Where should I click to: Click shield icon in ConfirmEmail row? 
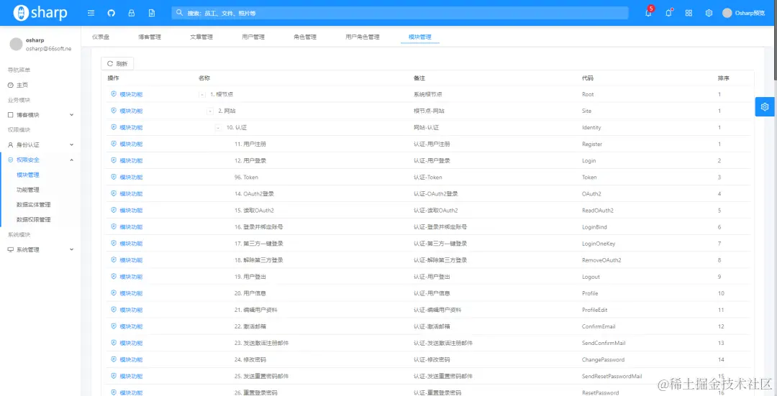(x=114, y=326)
